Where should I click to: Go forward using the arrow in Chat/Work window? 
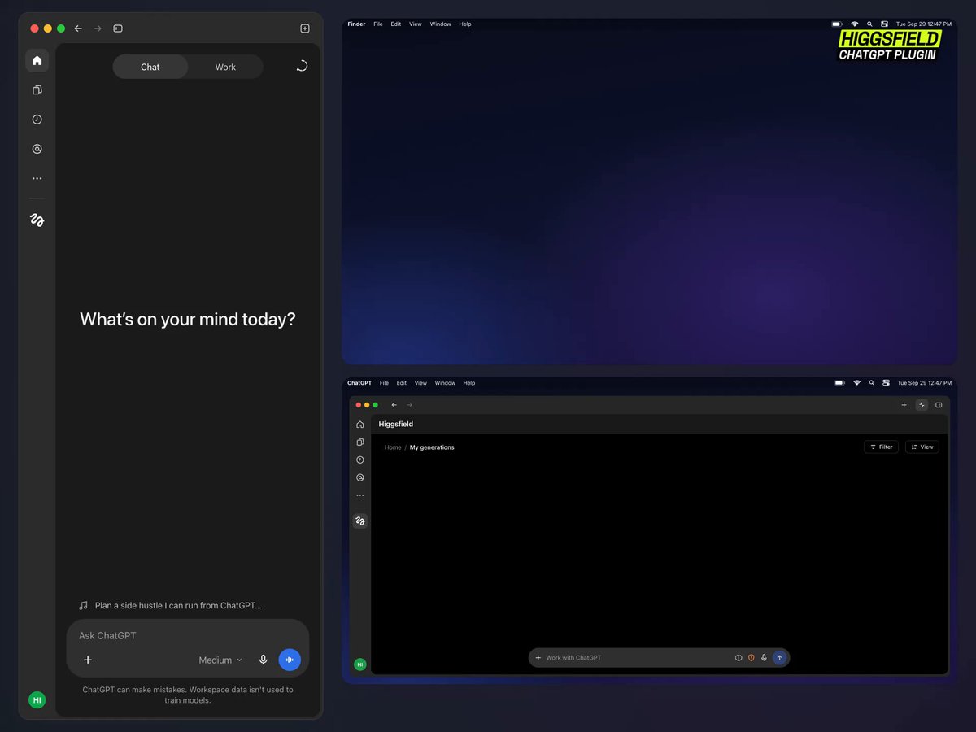[x=98, y=28]
